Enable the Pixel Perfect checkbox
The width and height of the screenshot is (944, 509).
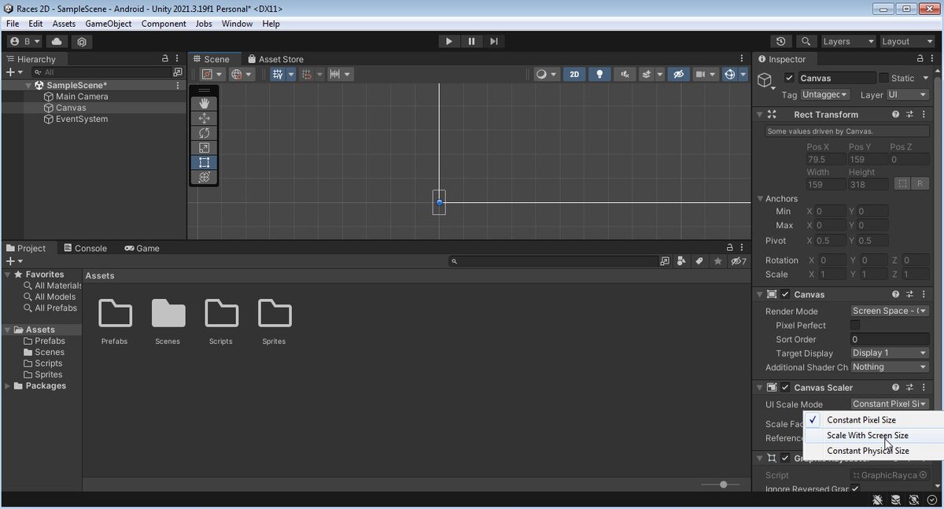855,325
